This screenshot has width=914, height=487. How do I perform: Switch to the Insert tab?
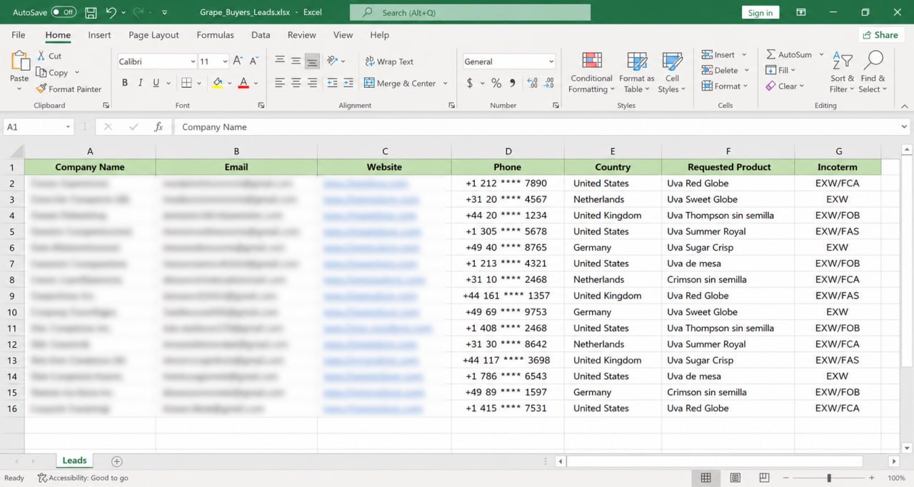tap(99, 35)
